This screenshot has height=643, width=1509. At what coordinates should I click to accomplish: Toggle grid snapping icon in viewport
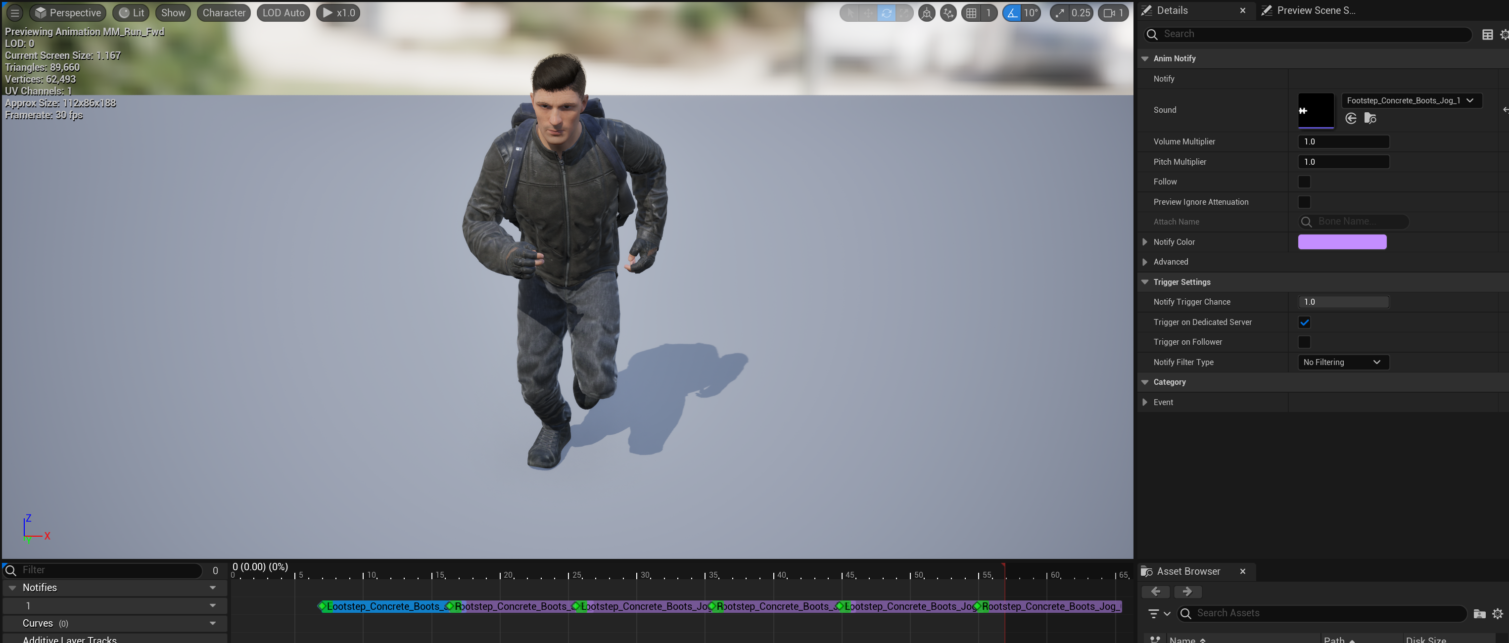(971, 13)
